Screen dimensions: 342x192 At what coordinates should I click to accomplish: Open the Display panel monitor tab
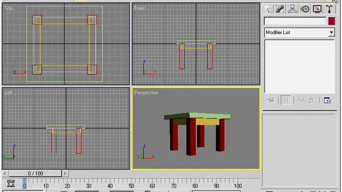point(317,9)
